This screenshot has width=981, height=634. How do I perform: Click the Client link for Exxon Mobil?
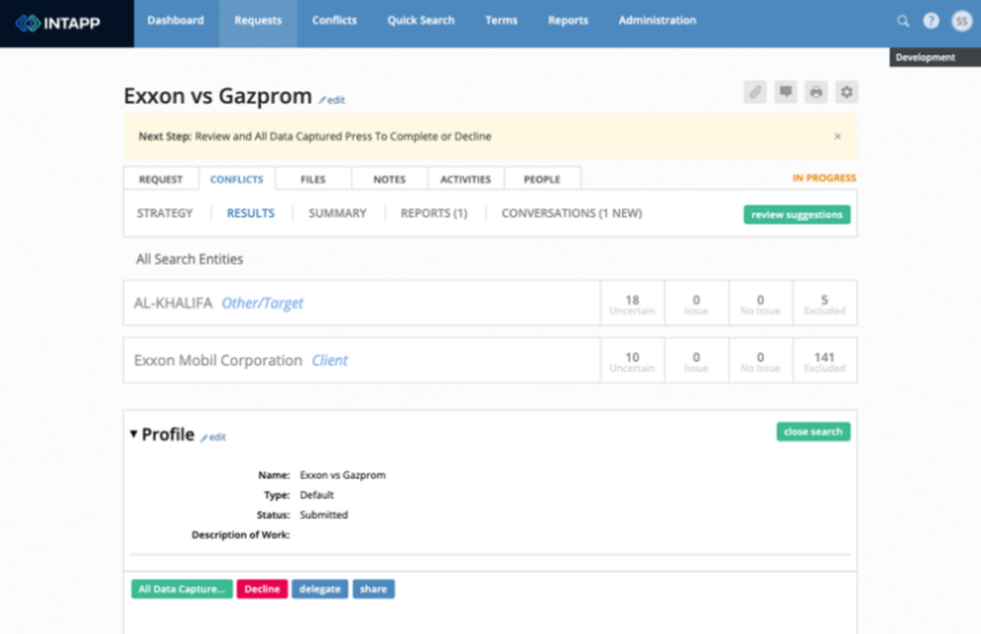click(x=329, y=360)
